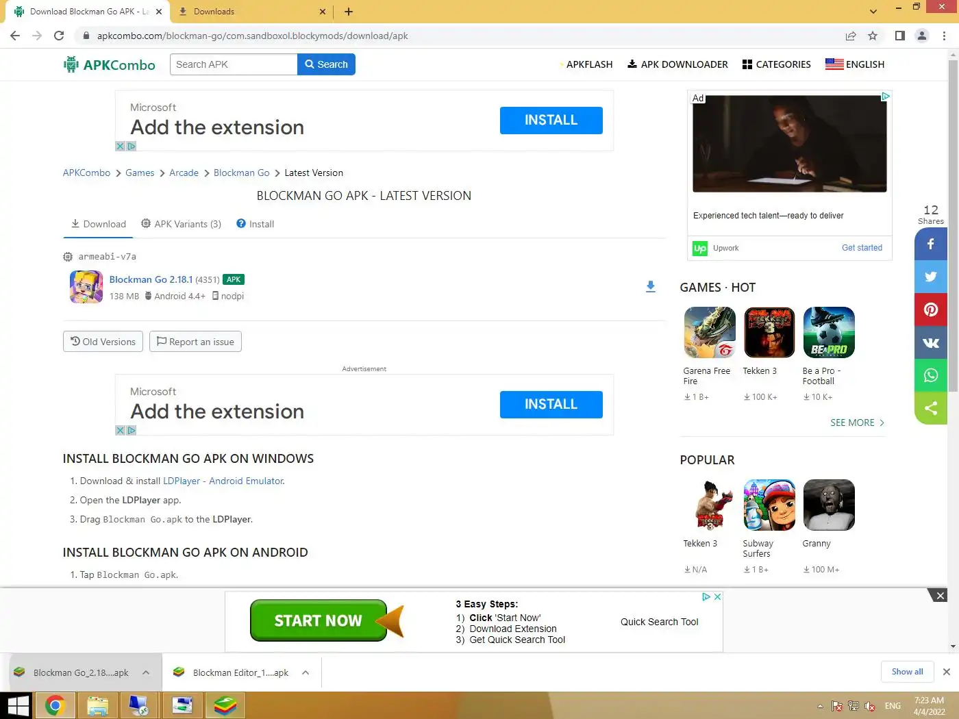Open the LDPlayer - Android Emulator link
The height and width of the screenshot is (719, 959).
(223, 481)
